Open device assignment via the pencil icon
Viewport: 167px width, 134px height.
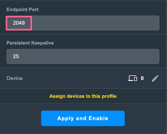coord(155,78)
